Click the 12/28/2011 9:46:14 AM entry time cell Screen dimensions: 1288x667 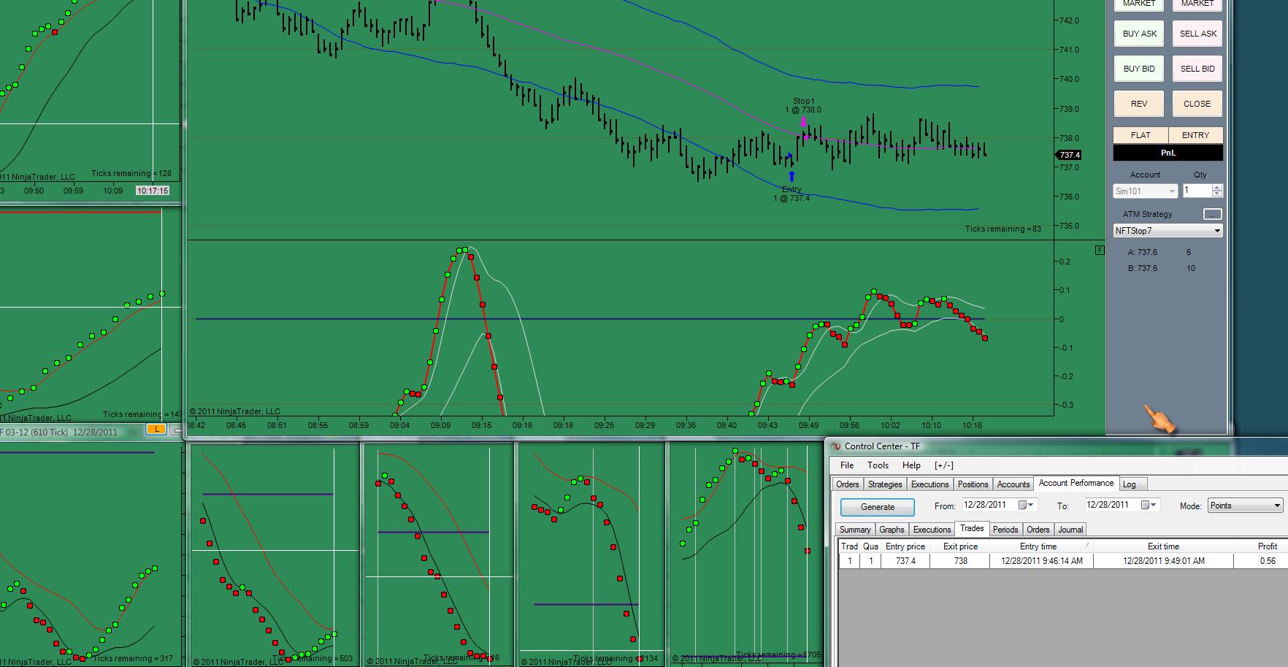coord(1041,561)
